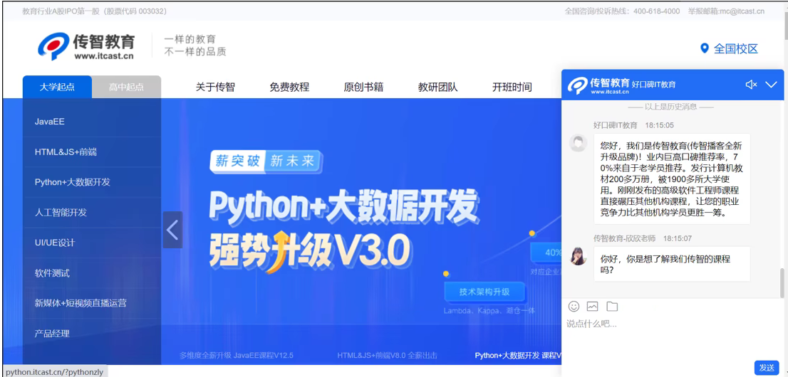Go to previous banner with left arrow
This screenshot has height=377, width=788.
coord(172,230)
